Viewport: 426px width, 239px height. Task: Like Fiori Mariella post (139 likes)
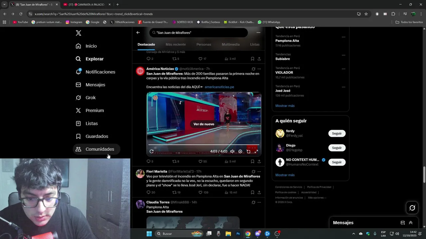click(x=203, y=192)
